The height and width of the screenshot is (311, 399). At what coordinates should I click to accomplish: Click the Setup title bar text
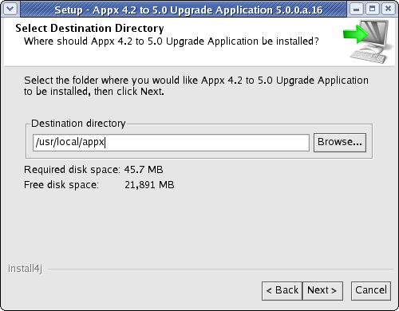point(188,10)
